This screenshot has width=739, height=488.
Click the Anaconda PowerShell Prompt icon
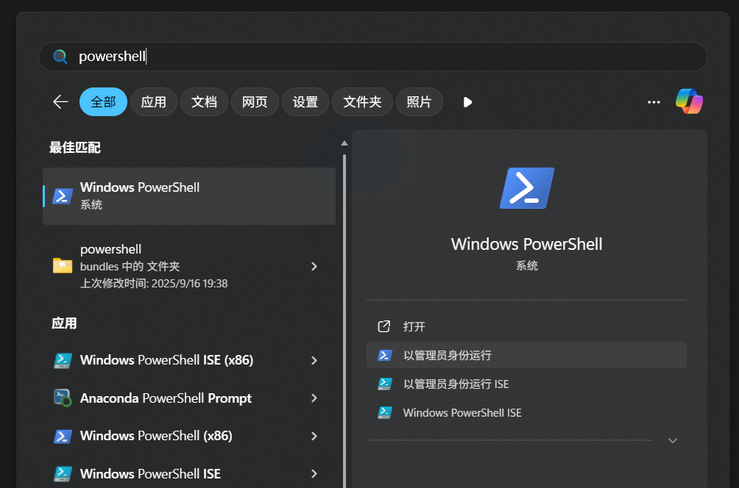[63, 398]
